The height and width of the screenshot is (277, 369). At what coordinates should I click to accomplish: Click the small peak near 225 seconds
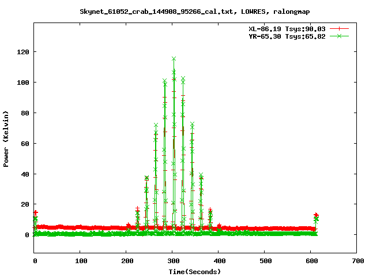pyautogui.click(x=137, y=209)
